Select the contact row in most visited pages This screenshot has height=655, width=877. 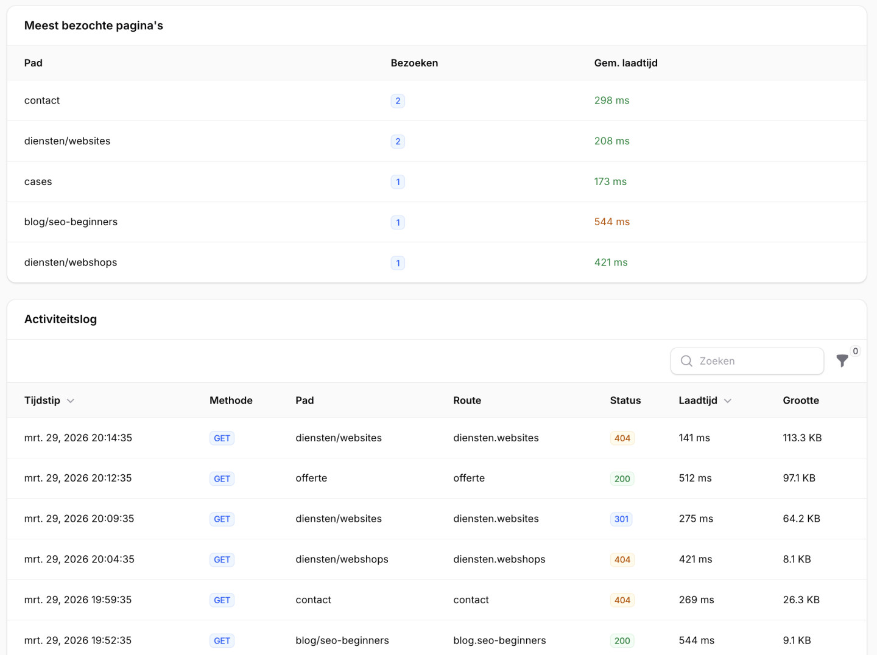coord(42,100)
